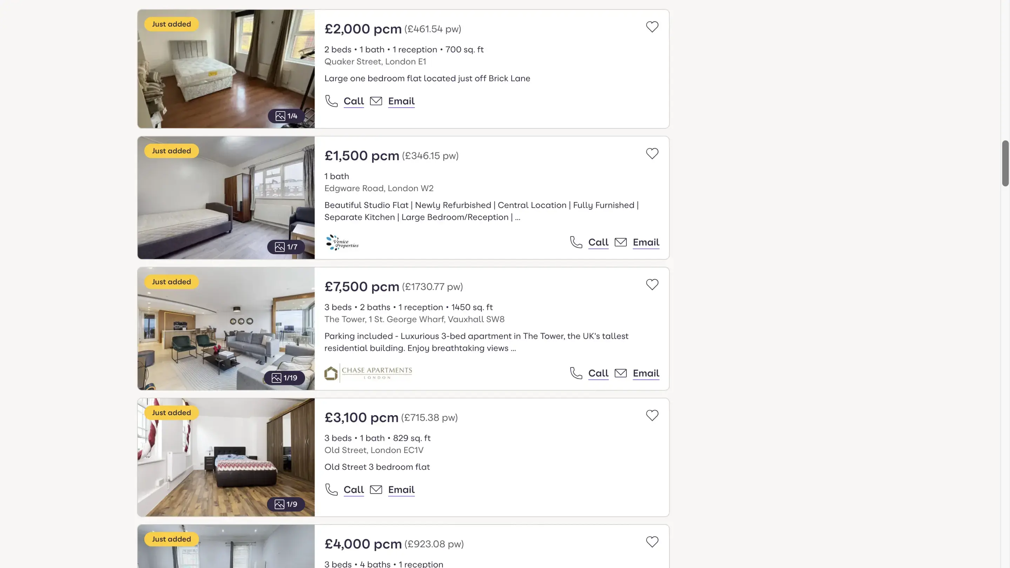Toggle heart on £7,500 pcm Vauxhall listing
This screenshot has width=1010, height=568.
pyautogui.click(x=652, y=285)
